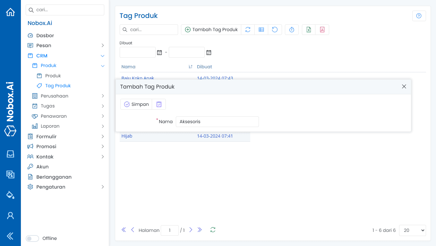436x246 pixels.
Task: Open Dasbor from the sidebar
Action: pos(45,36)
